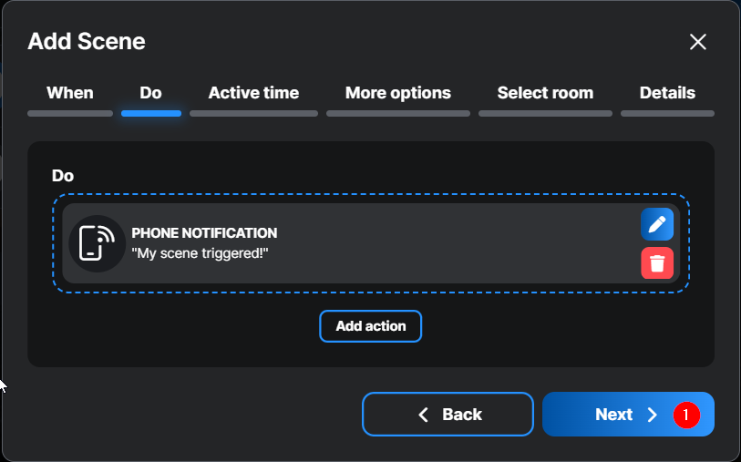Screen dimensions: 741x462
Task: Select the "My scene triggered!" message text
Action: pyautogui.click(x=201, y=253)
